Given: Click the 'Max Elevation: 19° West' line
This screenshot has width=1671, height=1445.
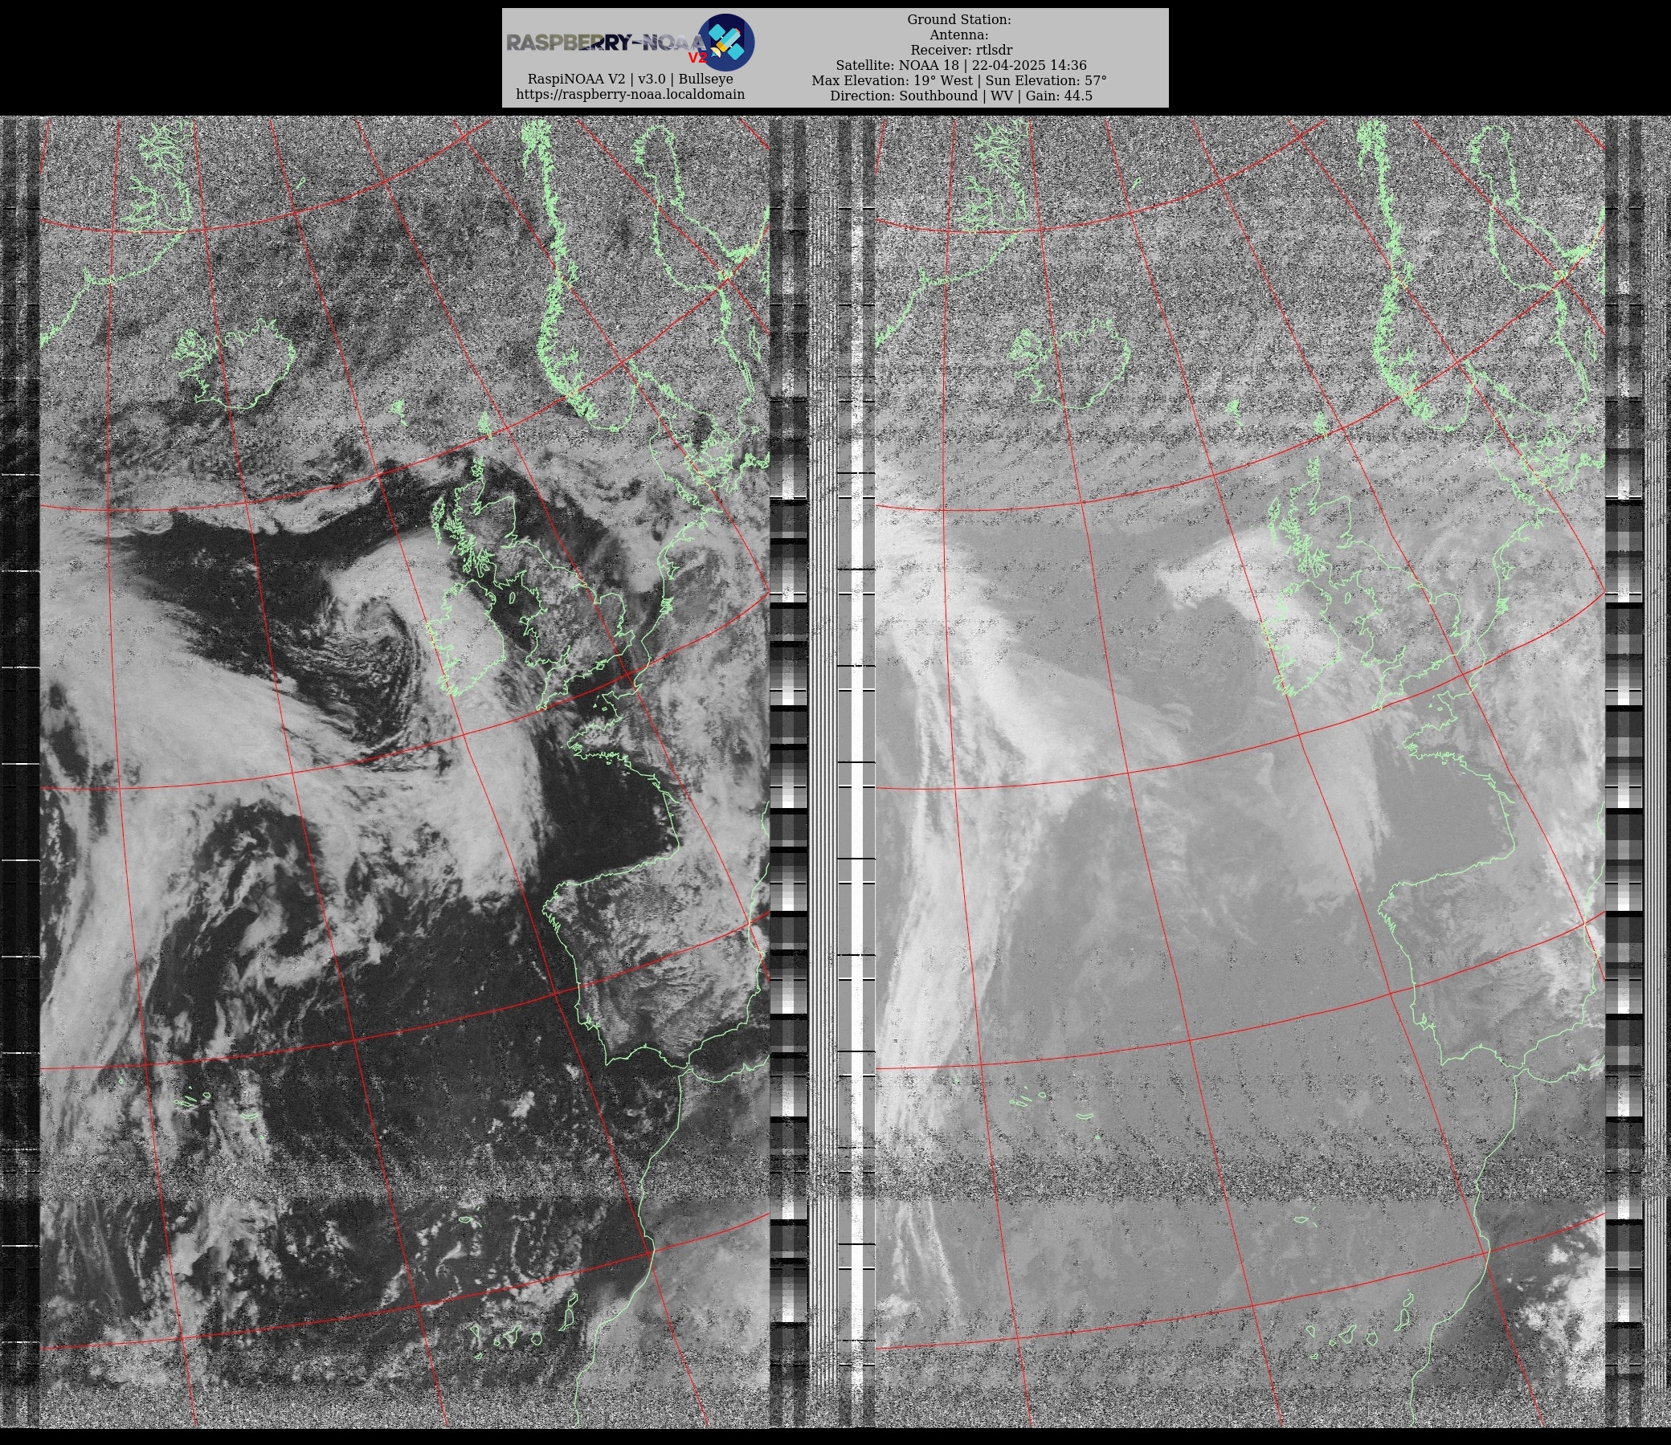Looking at the screenshot, I should 959,80.
